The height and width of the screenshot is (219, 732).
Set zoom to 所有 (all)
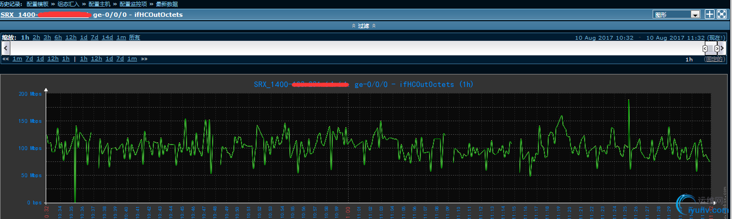point(134,37)
